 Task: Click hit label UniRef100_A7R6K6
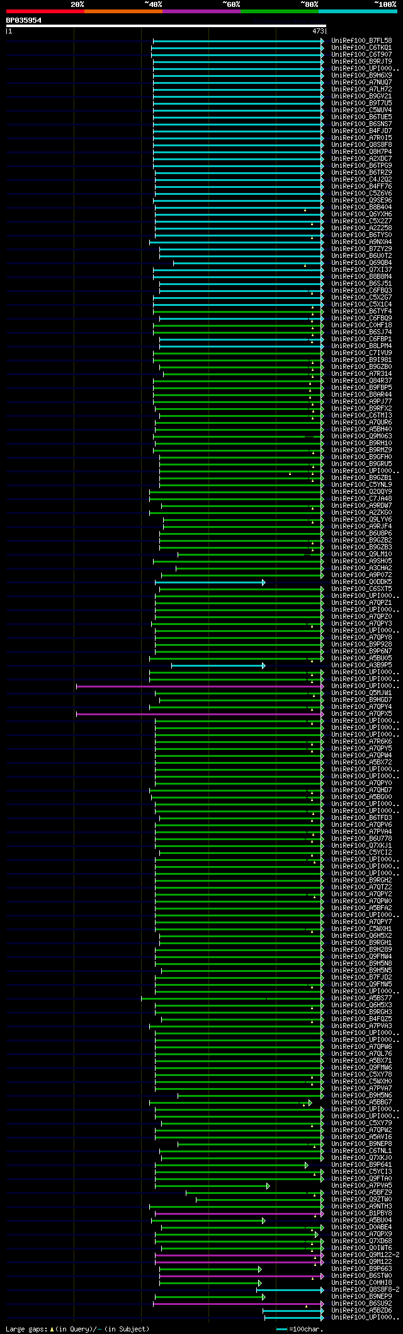pos(361,741)
